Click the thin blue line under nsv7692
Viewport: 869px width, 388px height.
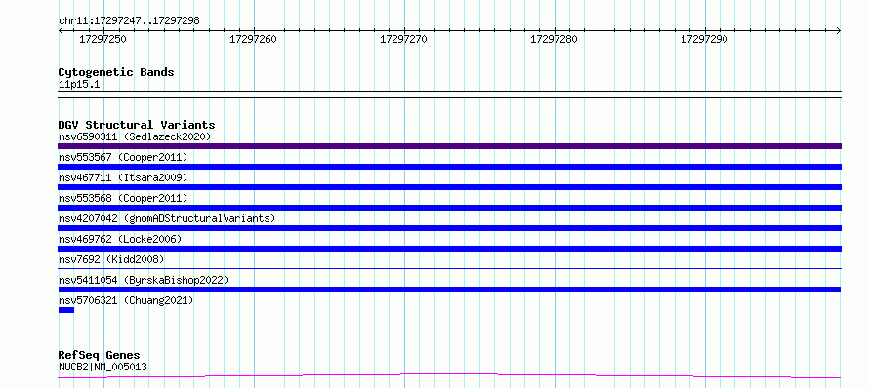449,268
